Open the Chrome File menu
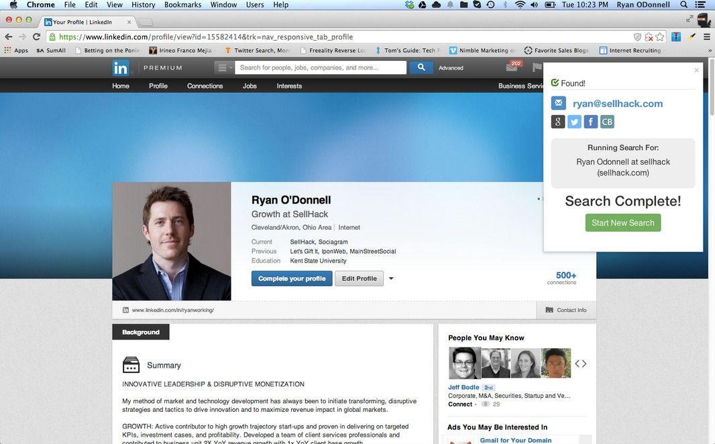 point(70,5)
